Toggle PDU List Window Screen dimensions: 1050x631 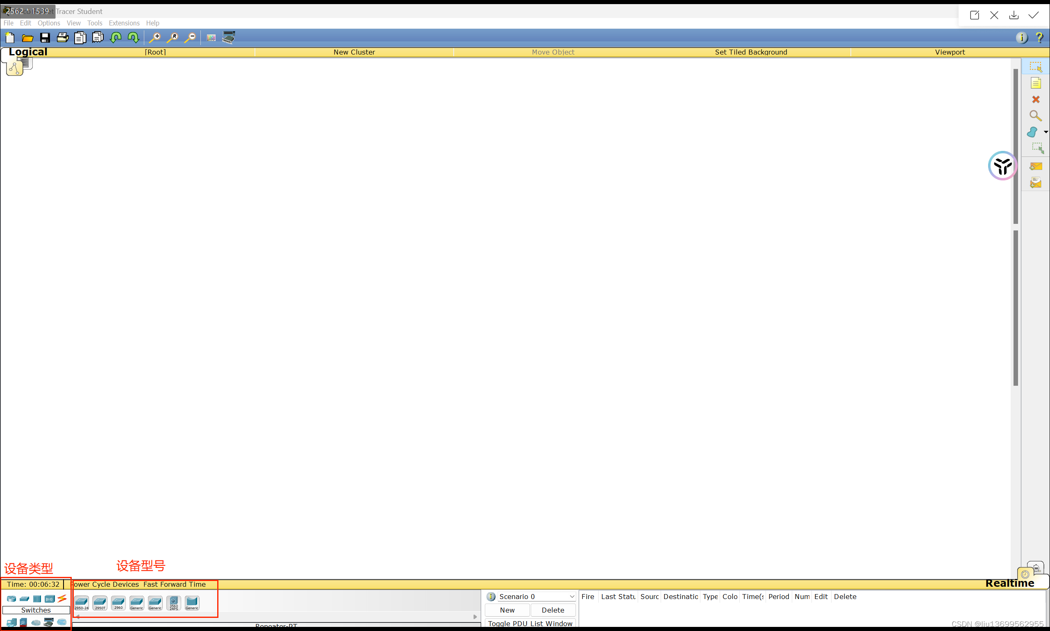click(x=530, y=623)
